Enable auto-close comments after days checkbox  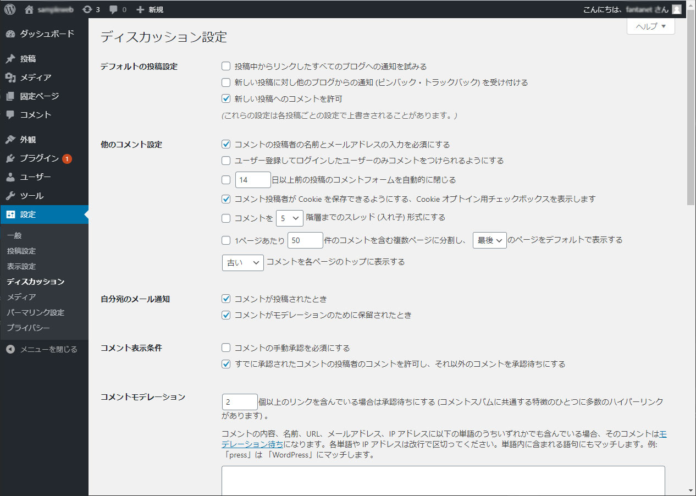[x=225, y=180]
